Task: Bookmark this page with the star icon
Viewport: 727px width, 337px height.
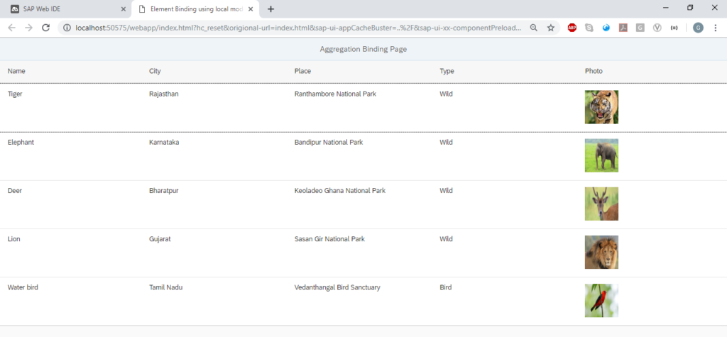Action: (x=550, y=28)
